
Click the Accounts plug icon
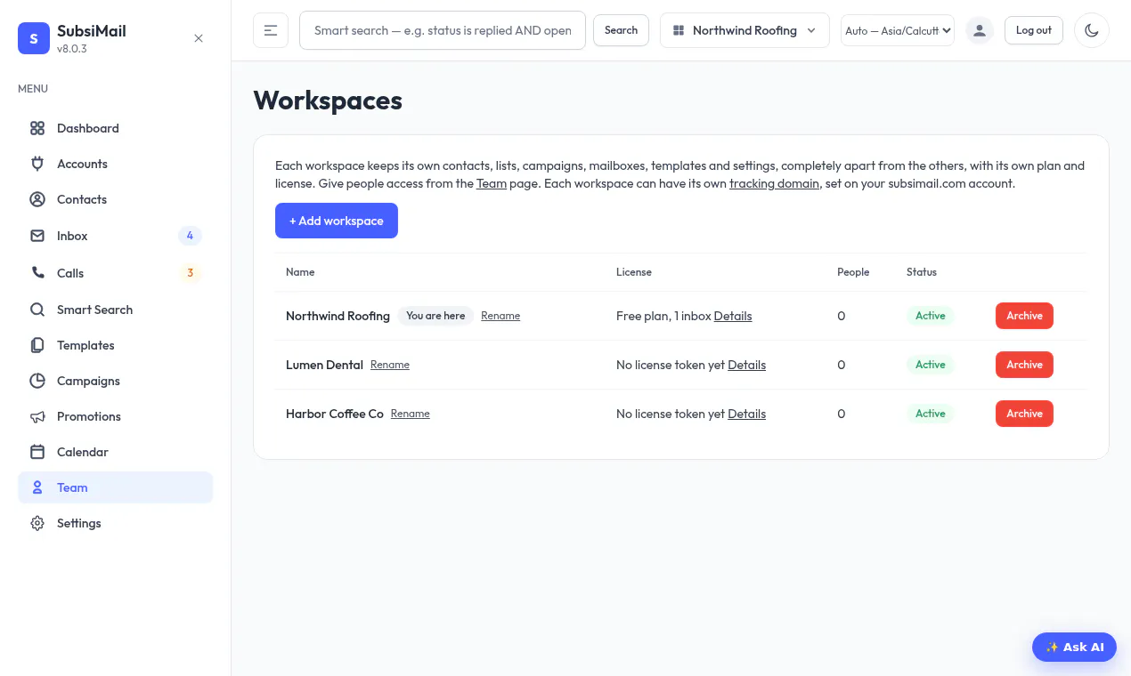click(x=37, y=164)
